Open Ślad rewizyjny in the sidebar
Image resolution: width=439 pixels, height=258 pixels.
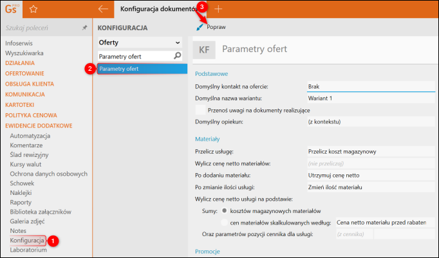click(x=29, y=155)
